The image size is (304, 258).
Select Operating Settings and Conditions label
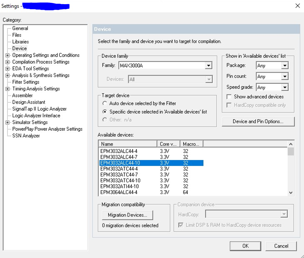(x=46, y=55)
